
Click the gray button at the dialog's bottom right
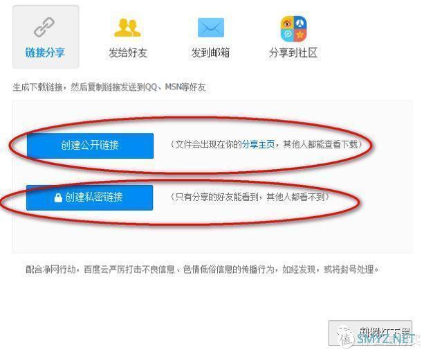(x=370, y=333)
